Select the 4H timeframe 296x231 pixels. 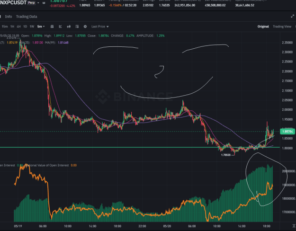pyautogui.click(x=18, y=27)
